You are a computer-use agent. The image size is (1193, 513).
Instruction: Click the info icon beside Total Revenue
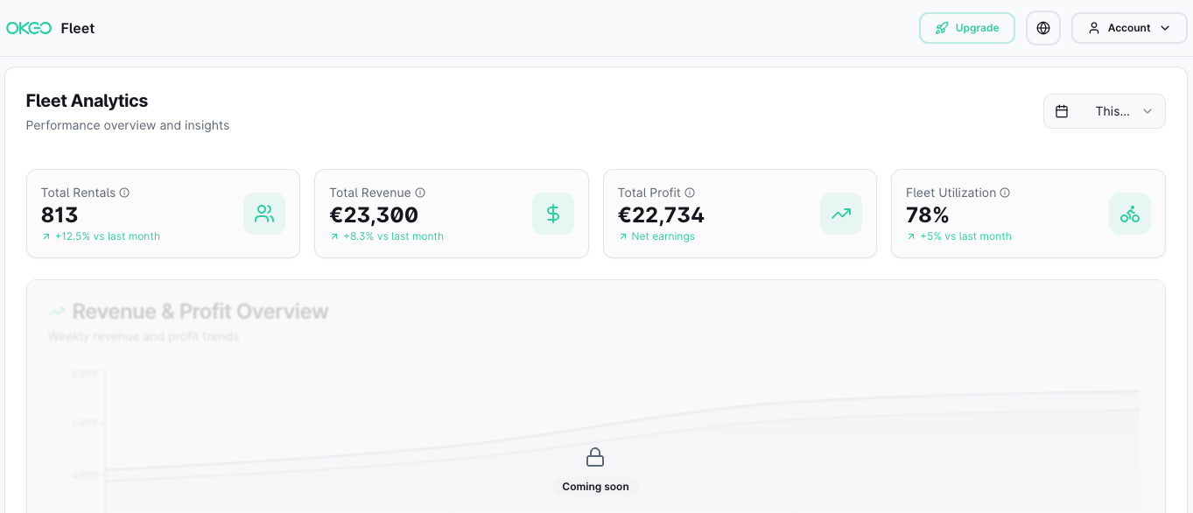(x=420, y=193)
